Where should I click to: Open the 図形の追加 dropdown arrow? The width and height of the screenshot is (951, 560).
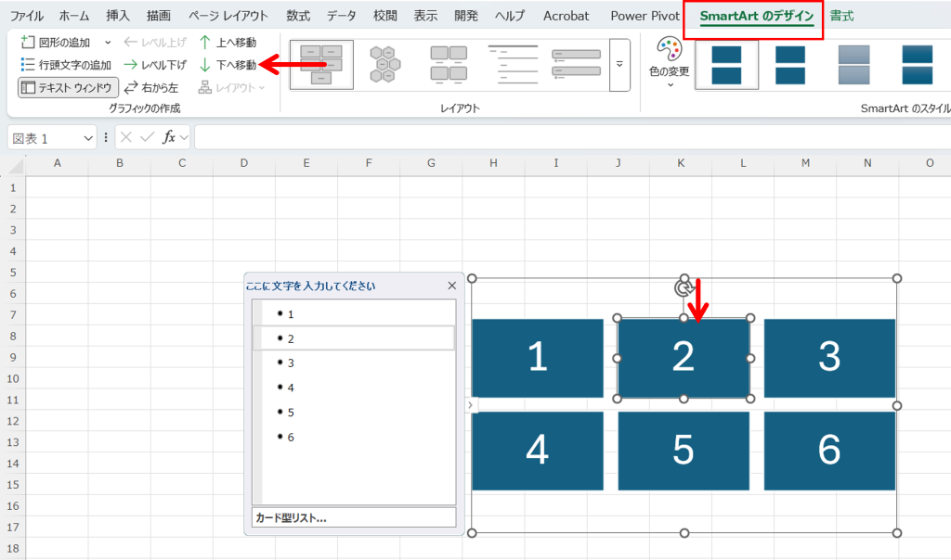point(108,43)
